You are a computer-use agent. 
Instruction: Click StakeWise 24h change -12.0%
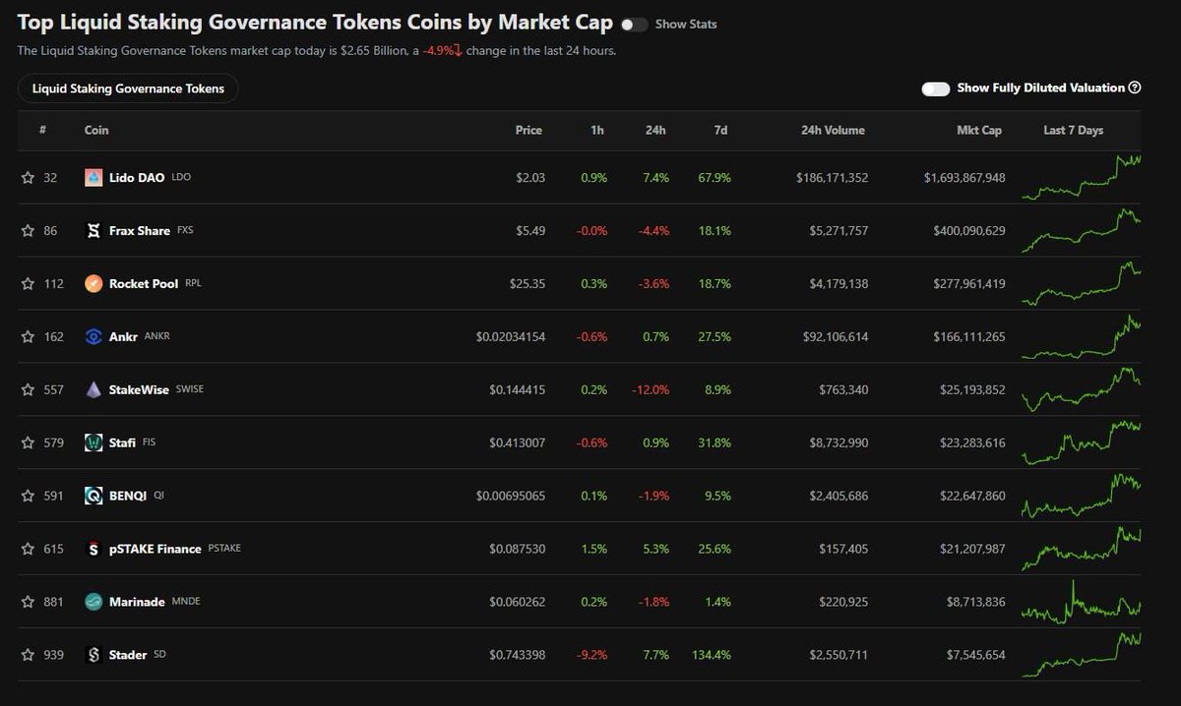pyautogui.click(x=651, y=390)
